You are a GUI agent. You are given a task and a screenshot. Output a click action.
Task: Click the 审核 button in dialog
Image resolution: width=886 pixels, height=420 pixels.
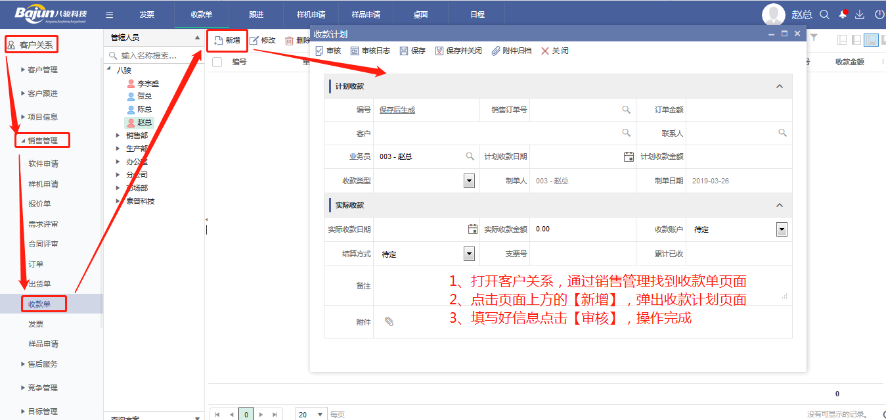tap(328, 51)
